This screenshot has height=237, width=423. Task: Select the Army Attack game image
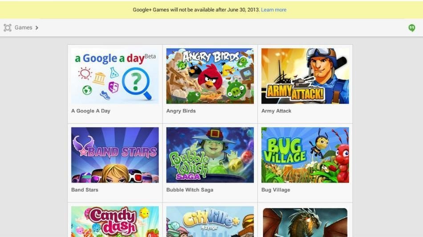click(x=305, y=76)
